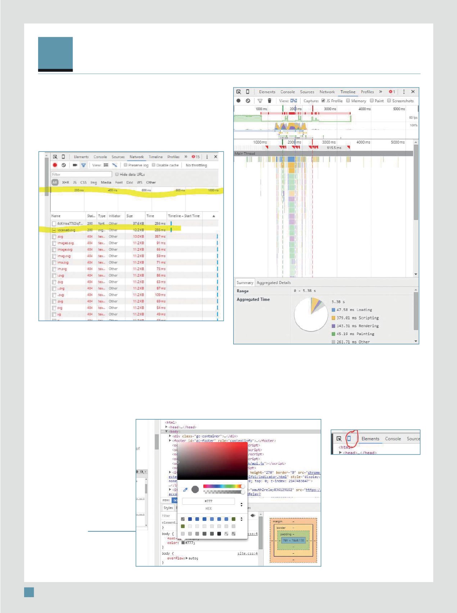457x613 pixels.
Task: Expand the div gc-container node
Action: click(170, 436)
